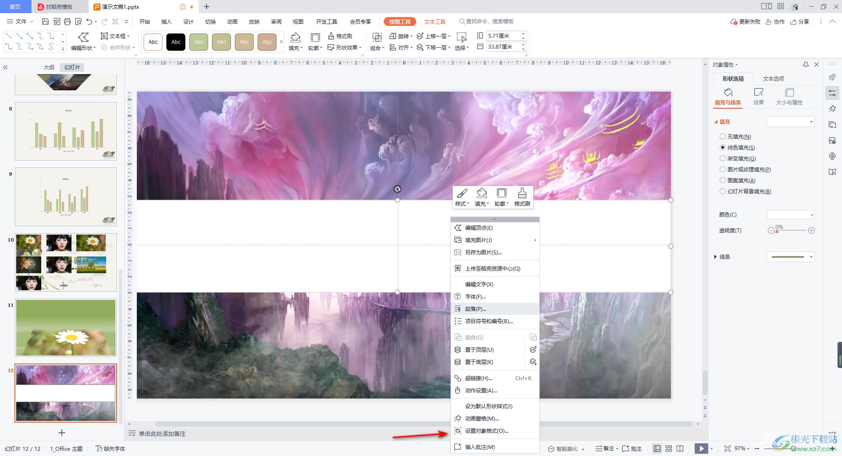This screenshot has height=456, width=842.
Task: Toggle the Notes (备注) button in status bar
Action: point(605,449)
